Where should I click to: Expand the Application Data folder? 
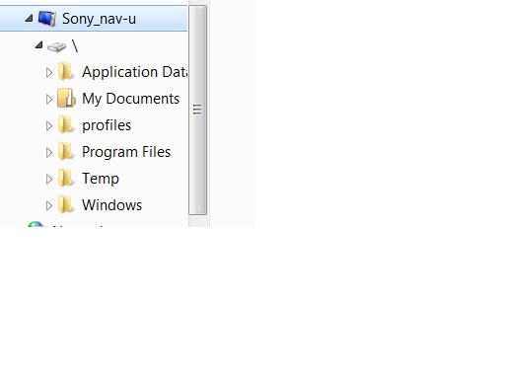click(x=49, y=72)
